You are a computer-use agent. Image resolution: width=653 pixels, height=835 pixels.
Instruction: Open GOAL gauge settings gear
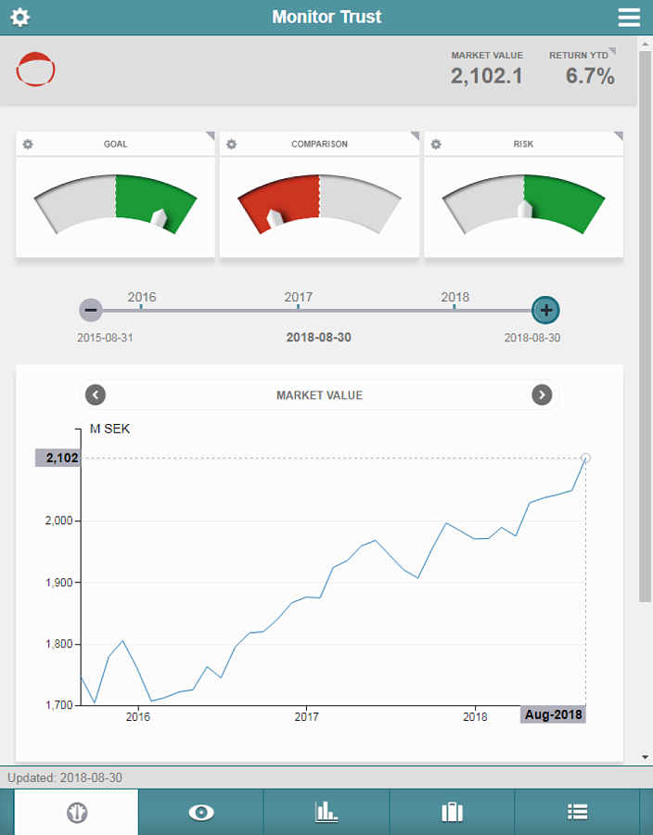click(x=28, y=145)
